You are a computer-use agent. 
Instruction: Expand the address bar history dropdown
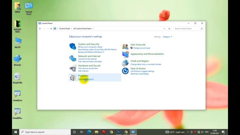(164, 28)
